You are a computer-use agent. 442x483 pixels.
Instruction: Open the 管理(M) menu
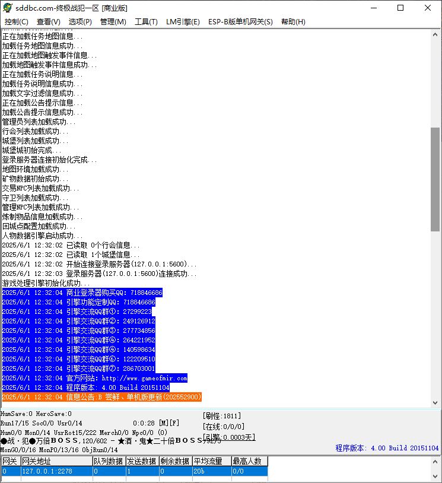point(113,22)
